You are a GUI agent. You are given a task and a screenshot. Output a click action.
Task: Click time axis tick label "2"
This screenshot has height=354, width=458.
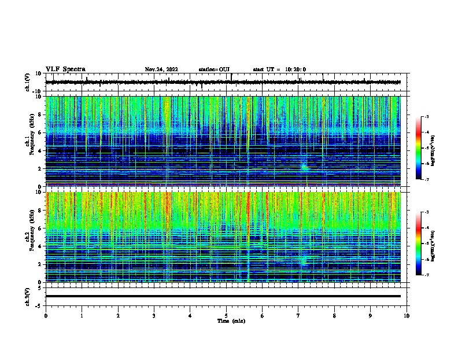click(118, 316)
